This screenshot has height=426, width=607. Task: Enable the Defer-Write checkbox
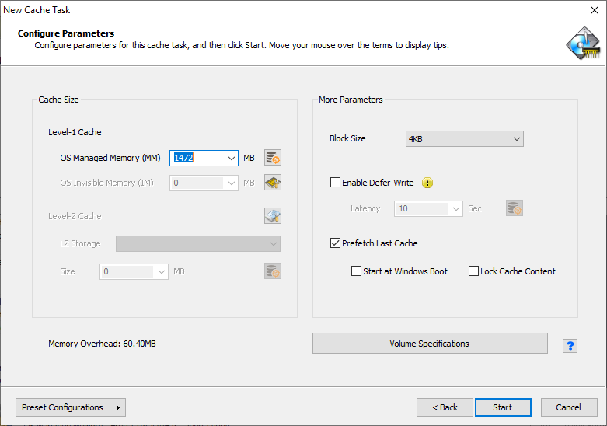point(336,183)
